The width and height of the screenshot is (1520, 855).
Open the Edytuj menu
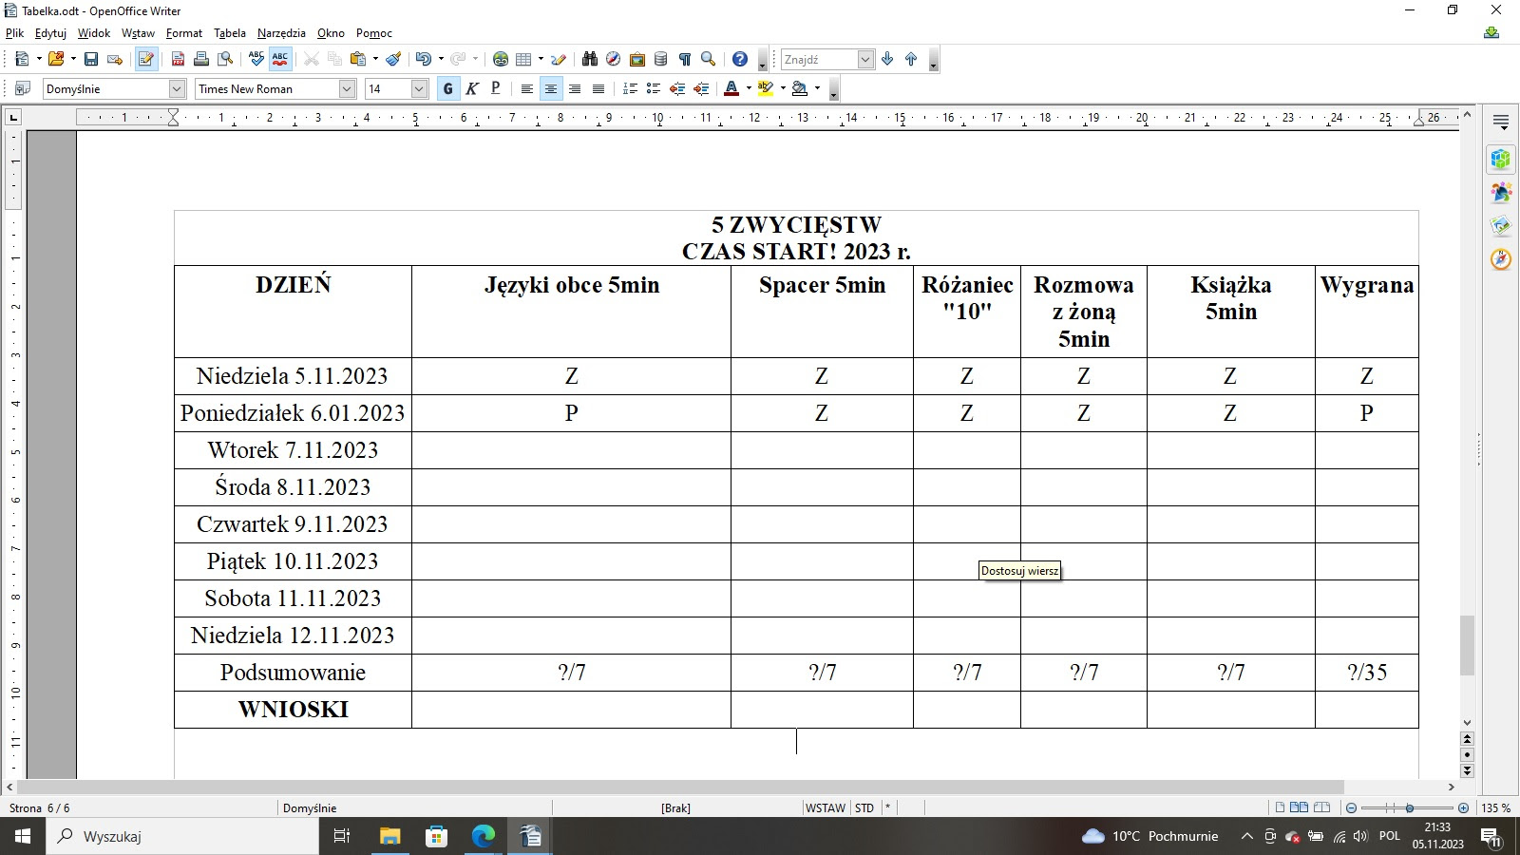tap(50, 33)
